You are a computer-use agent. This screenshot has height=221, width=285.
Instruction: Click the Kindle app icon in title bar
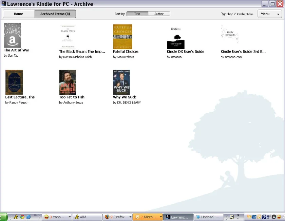4,4
